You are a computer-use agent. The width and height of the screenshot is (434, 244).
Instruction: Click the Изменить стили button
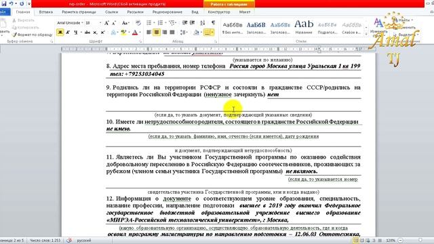(378, 27)
